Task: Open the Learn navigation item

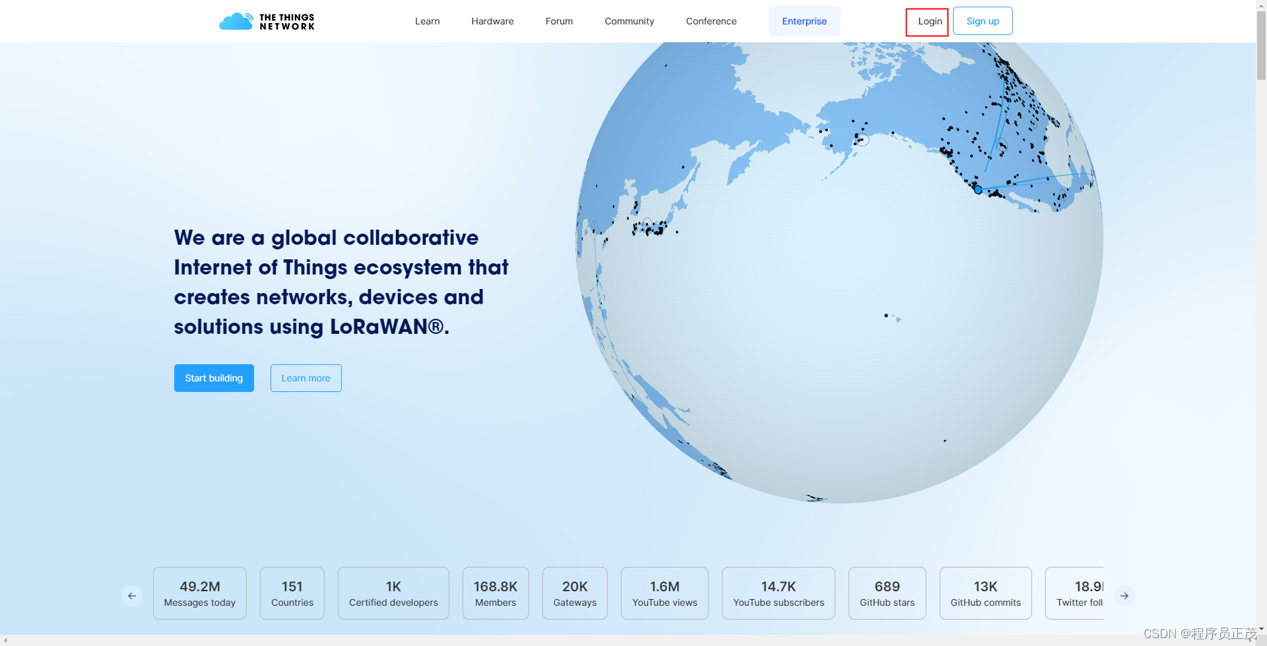Action: pyautogui.click(x=427, y=20)
